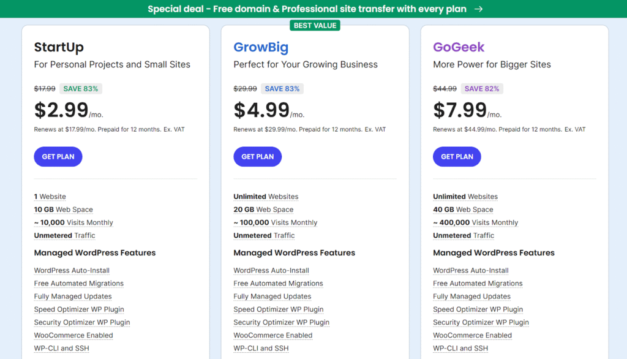Click the GoGeek GET PLAN button
This screenshot has width=627, height=359.
(457, 157)
